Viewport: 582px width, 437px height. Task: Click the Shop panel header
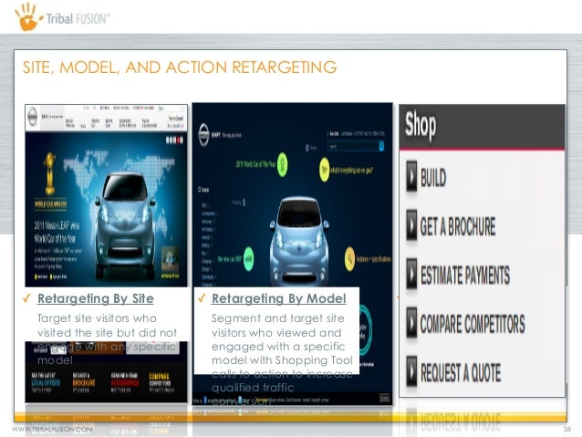coord(482,128)
